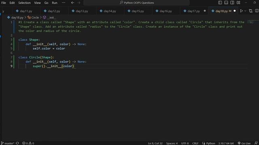The image size is (259, 145).
Task: Toggle bottom panel layout icon
Action: (226, 3)
